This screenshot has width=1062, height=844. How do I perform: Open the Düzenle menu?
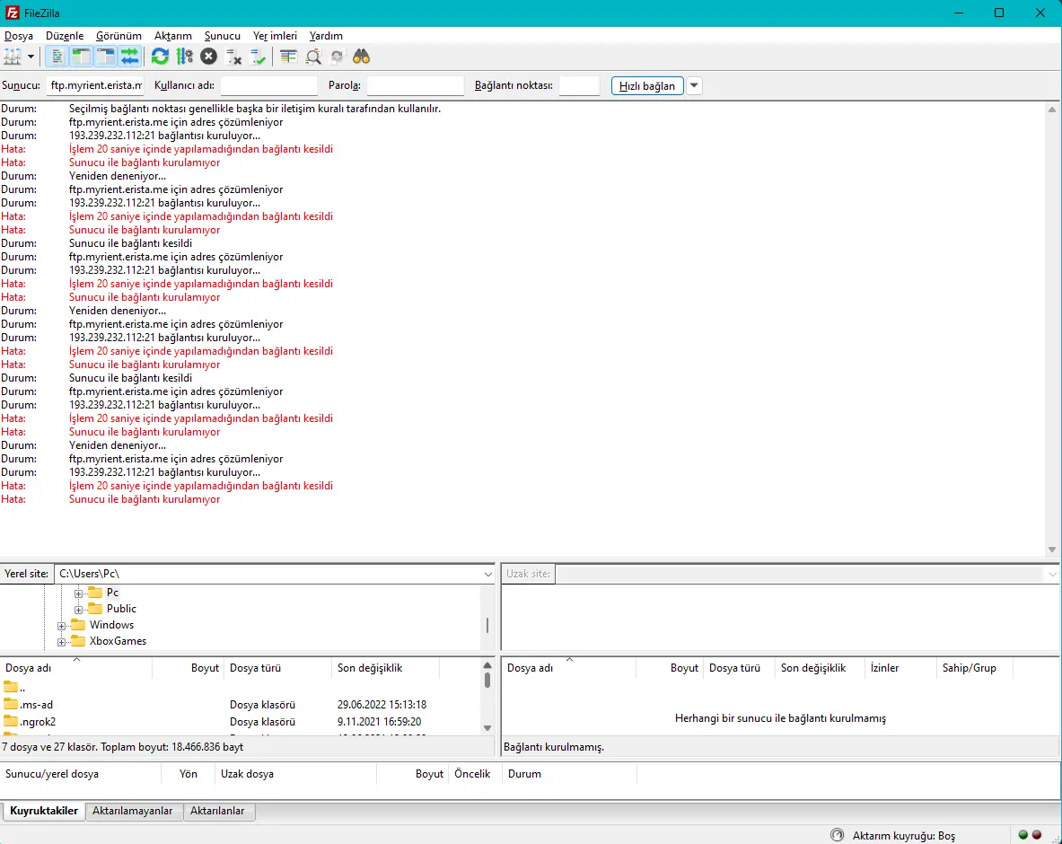[x=65, y=36]
